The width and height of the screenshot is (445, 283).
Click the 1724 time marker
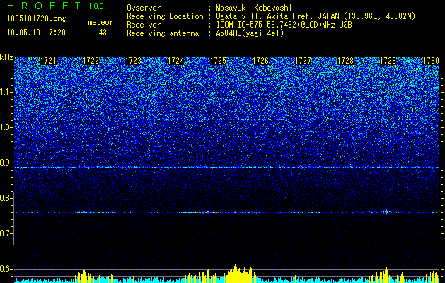(176, 61)
